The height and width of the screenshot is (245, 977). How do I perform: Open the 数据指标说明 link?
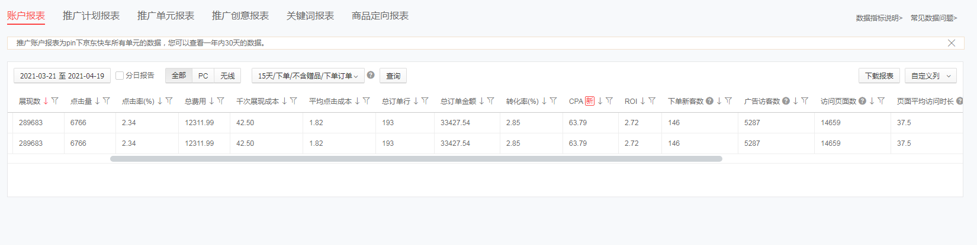point(879,18)
